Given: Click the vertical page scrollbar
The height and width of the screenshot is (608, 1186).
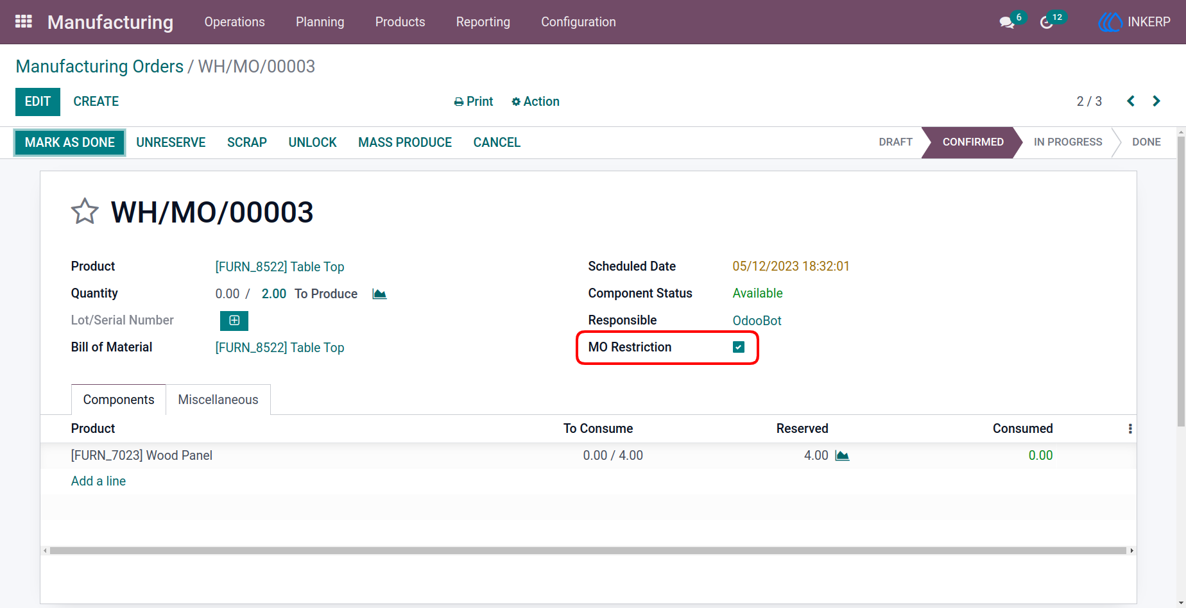Looking at the screenshot, I should 1181,281.
